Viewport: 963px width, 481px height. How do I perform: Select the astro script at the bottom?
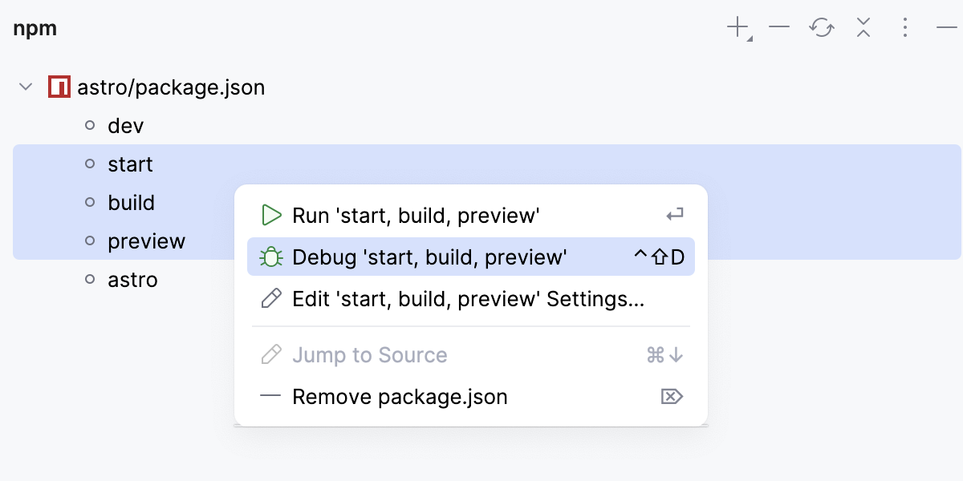tap(131, 279)
